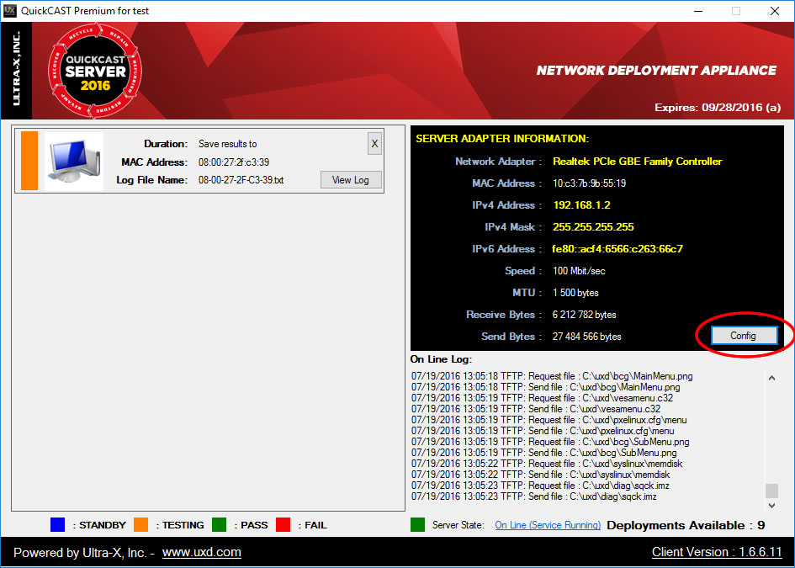Open the View Log button
Screen dimensions: 795x568
pyautogui.click(x=351, y=180)
